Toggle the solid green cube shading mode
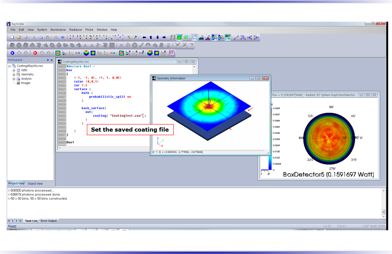 tap(180, 38)
